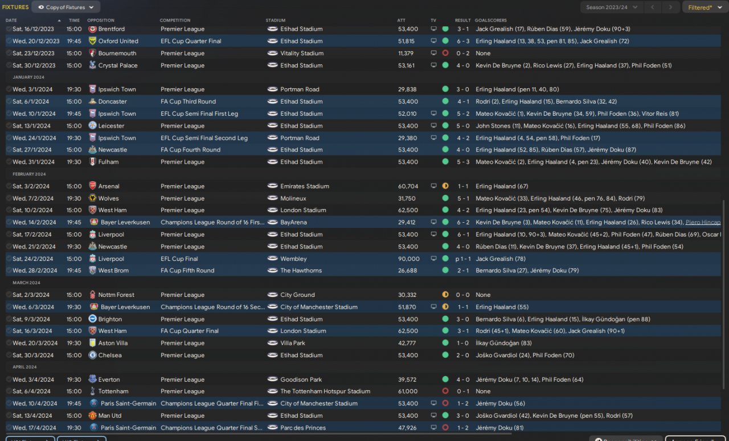Click the "FA Cup Third Round" competition text
The width and height of the screenshot is (729, 441).
(188, 101)
